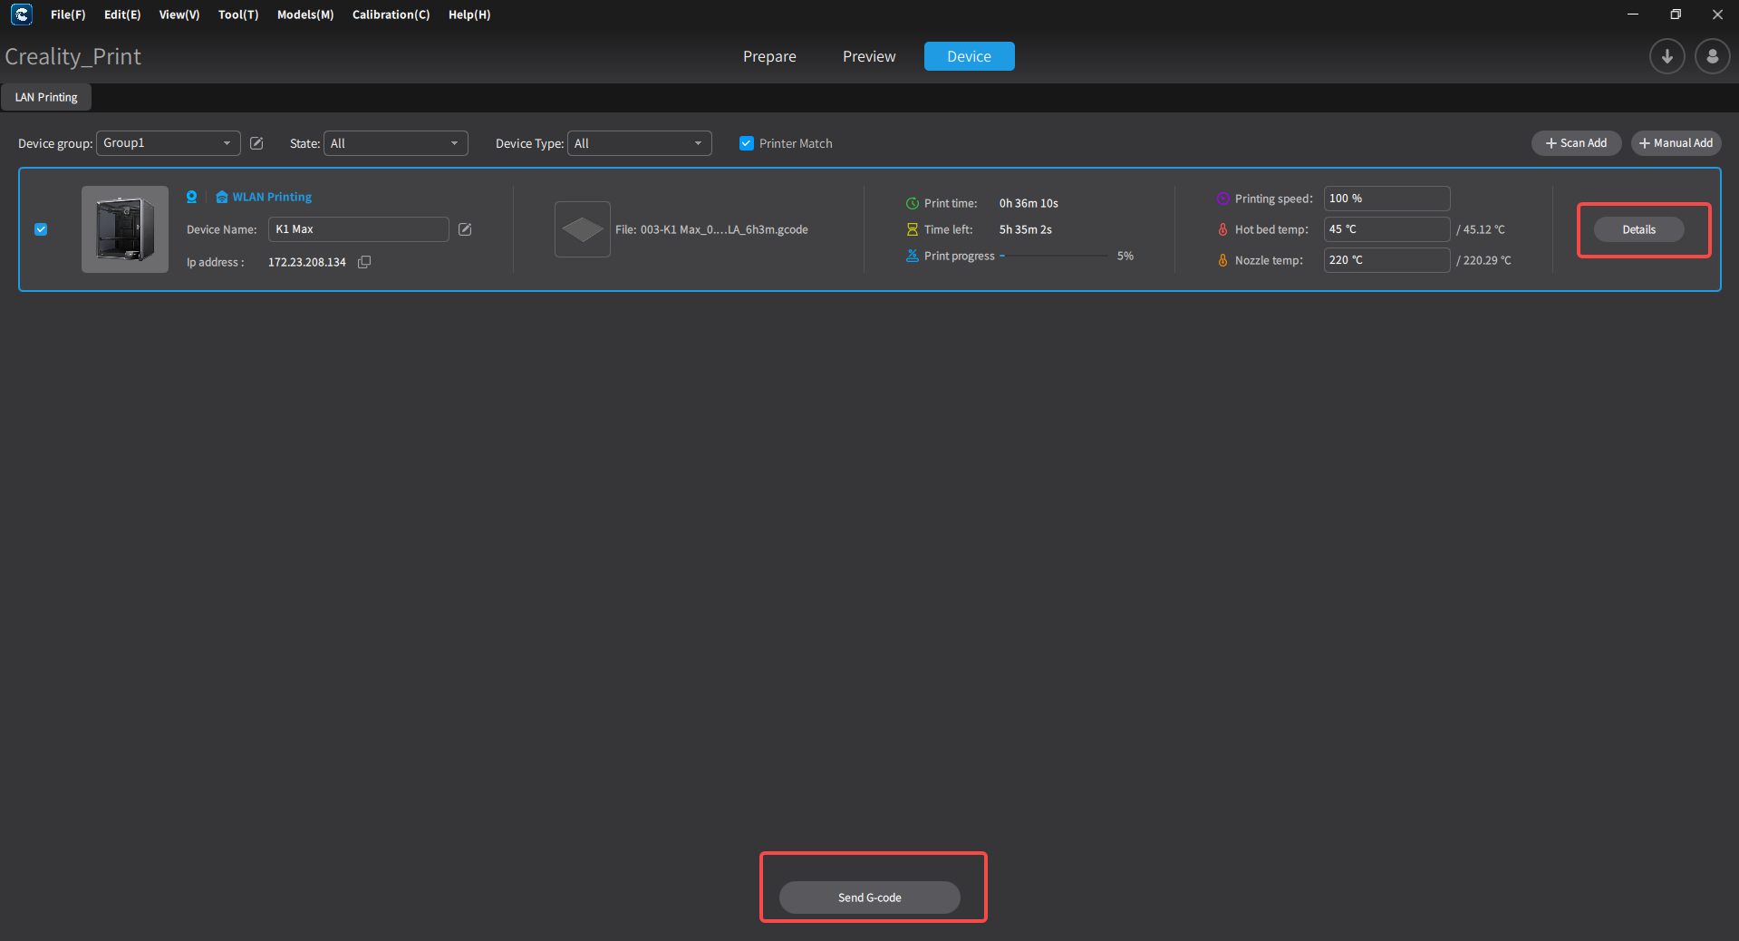Open the Device Type filter dropdown
Image resolution: width=1739 pixels, height=941 pixels.
click(x=640, y=143)
